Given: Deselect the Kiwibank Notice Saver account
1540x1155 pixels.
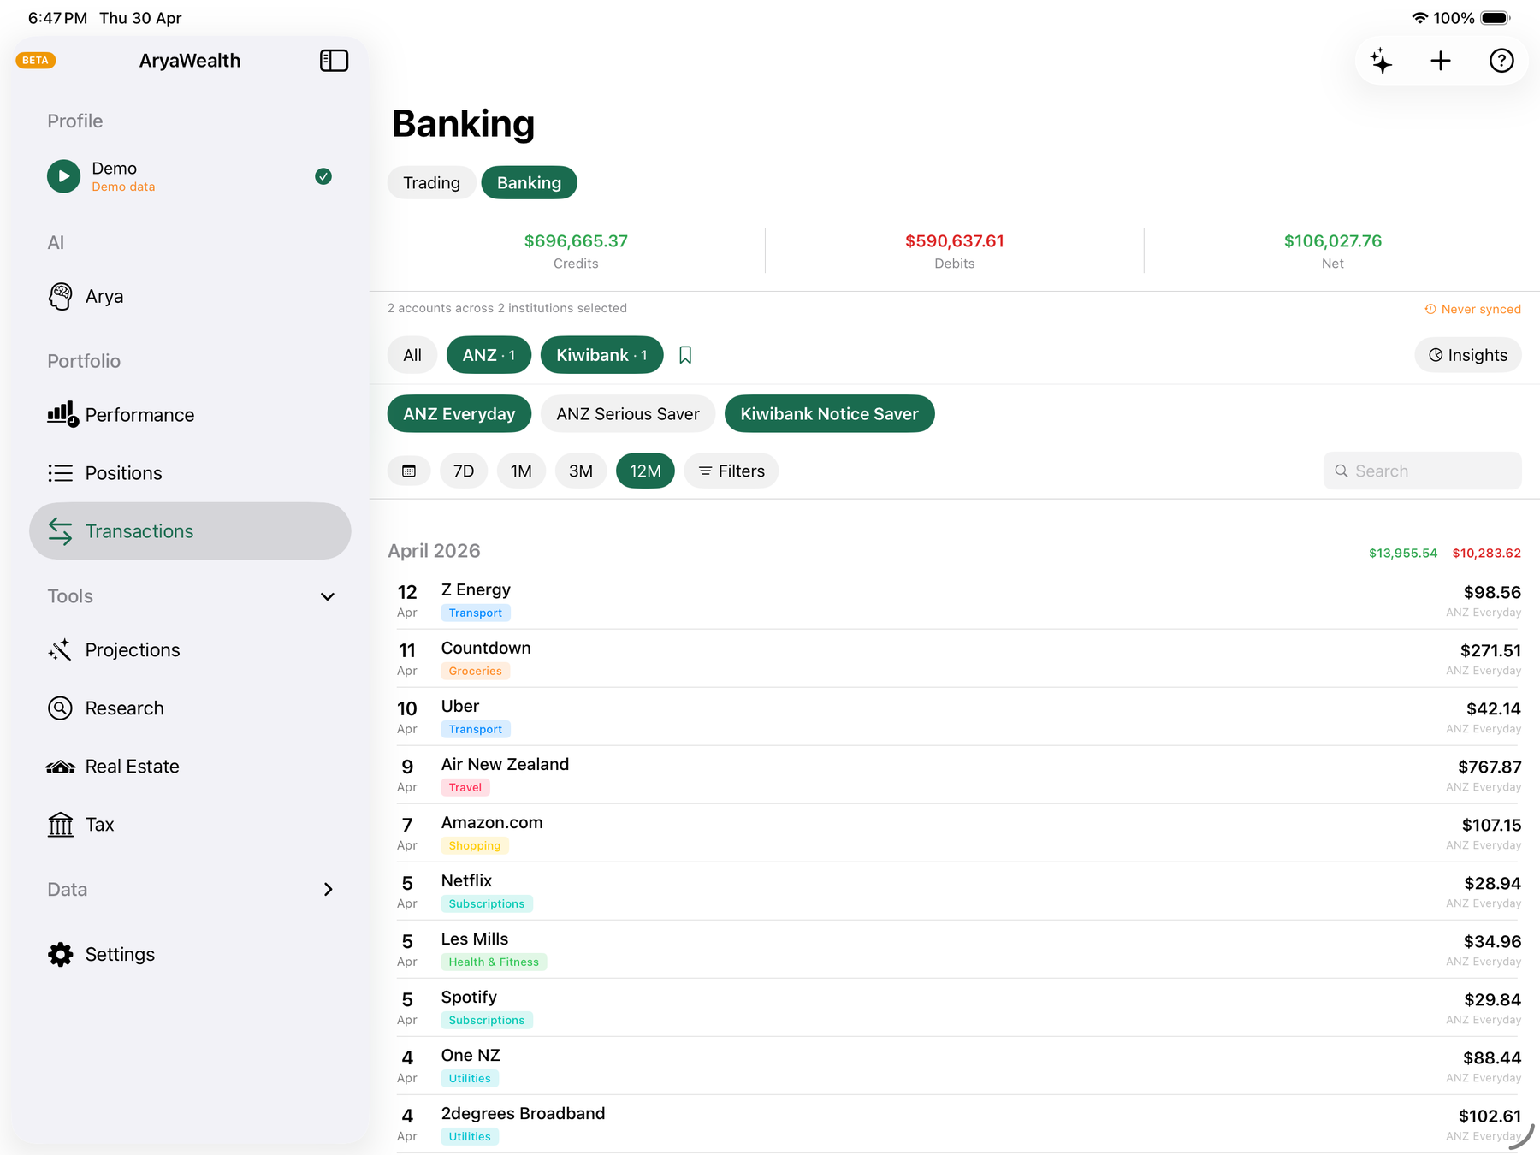Looking at the screenshot, I should (829, 414).
